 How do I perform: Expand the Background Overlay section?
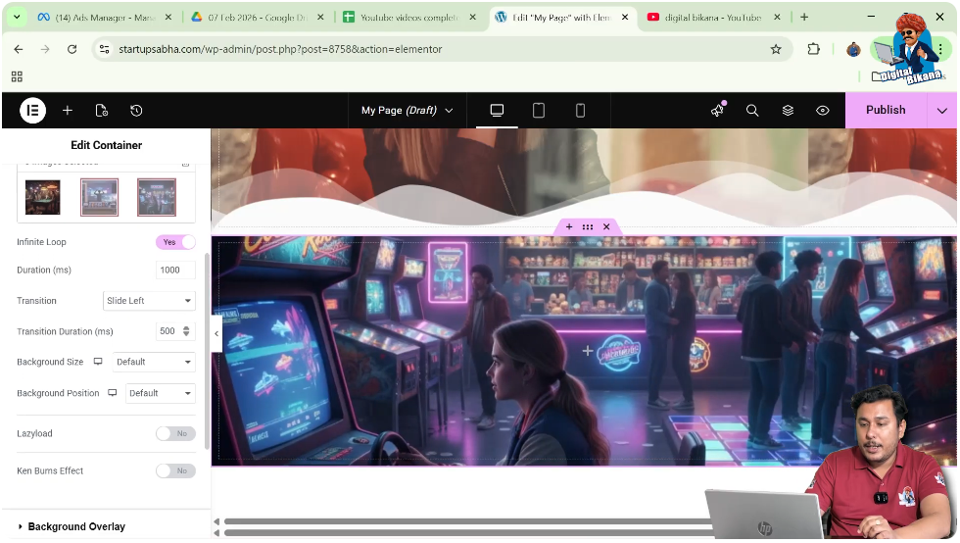tap(76, 526)
